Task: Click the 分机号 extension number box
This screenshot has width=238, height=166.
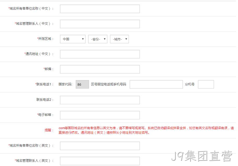Action: click(206, 85)
